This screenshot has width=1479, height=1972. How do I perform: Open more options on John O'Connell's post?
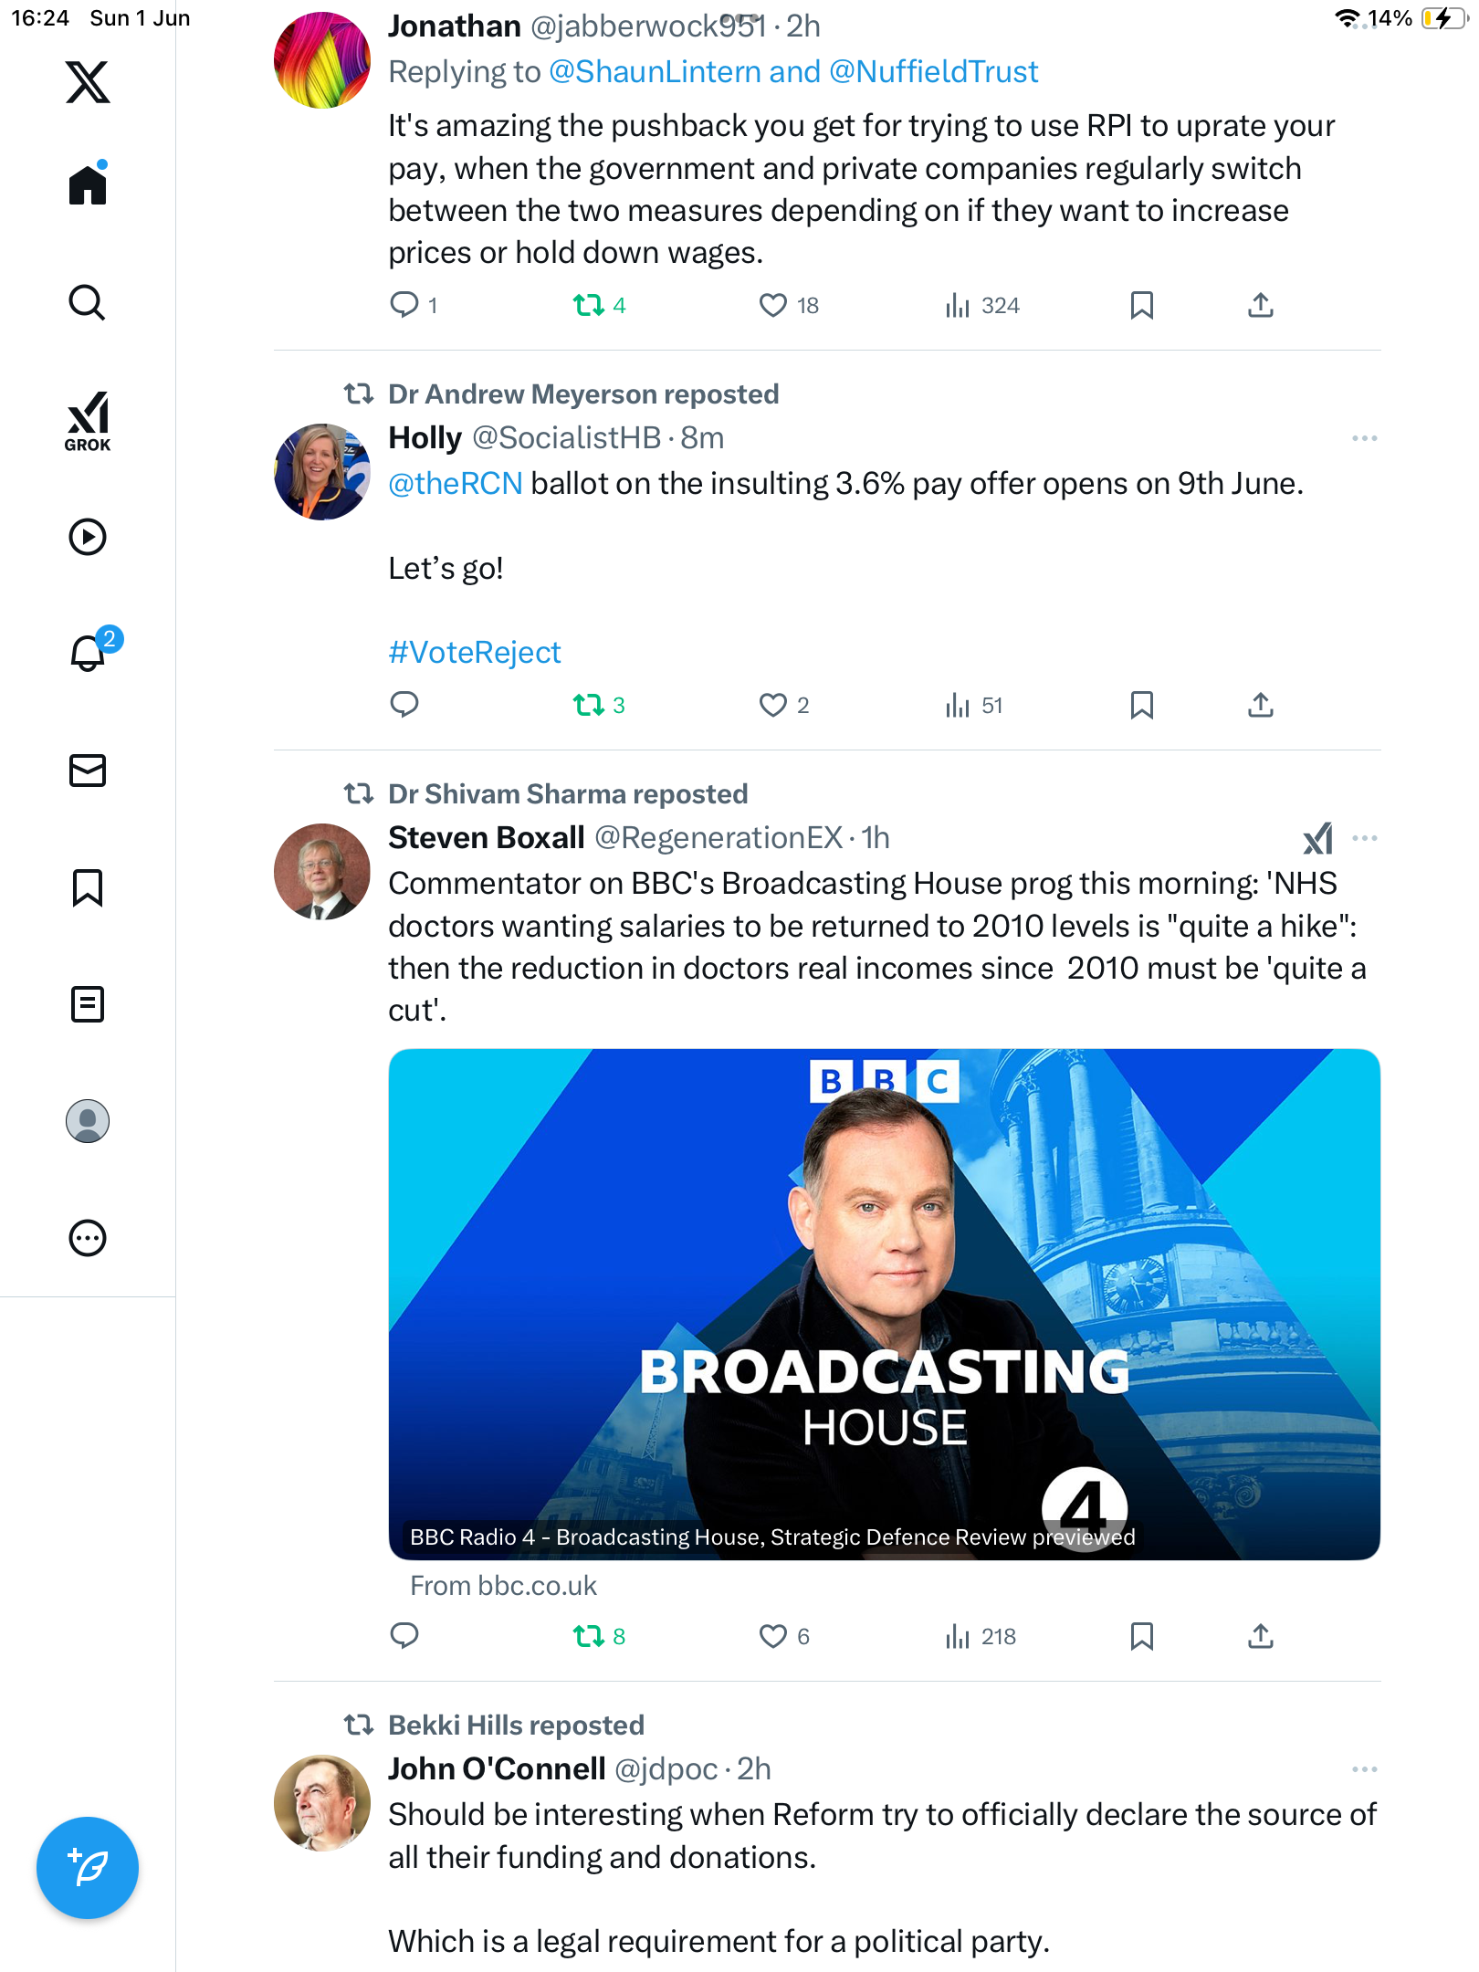tap(1364, 1769)
